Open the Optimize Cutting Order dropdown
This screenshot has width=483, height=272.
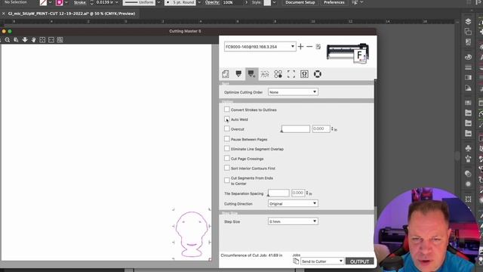(x=293, y=92)
